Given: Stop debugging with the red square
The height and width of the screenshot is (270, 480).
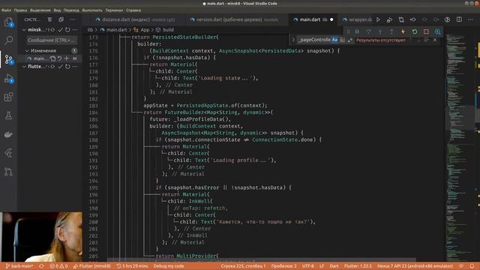Looking at the screenshot, I should pos(426,31).
